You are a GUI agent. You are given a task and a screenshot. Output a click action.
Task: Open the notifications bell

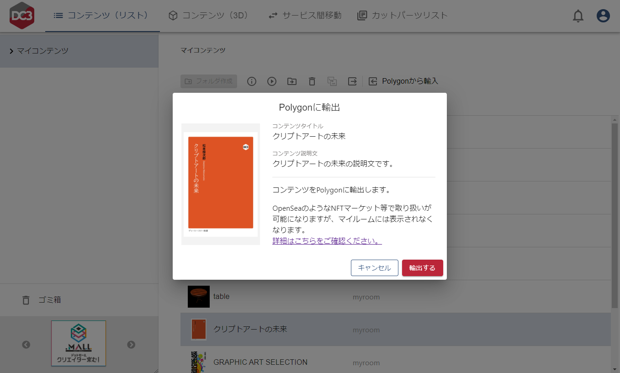pyautogui.click(x=578, y=16)
